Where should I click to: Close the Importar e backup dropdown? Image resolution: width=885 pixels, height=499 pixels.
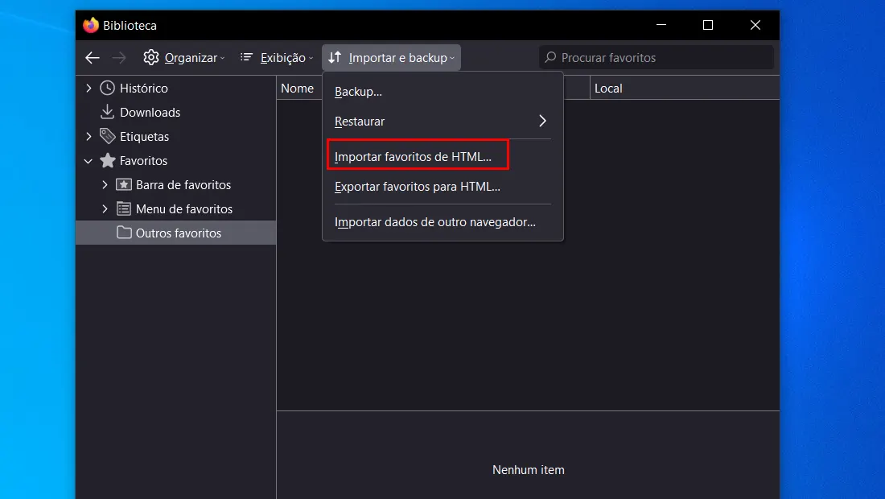tap(391, 58)
